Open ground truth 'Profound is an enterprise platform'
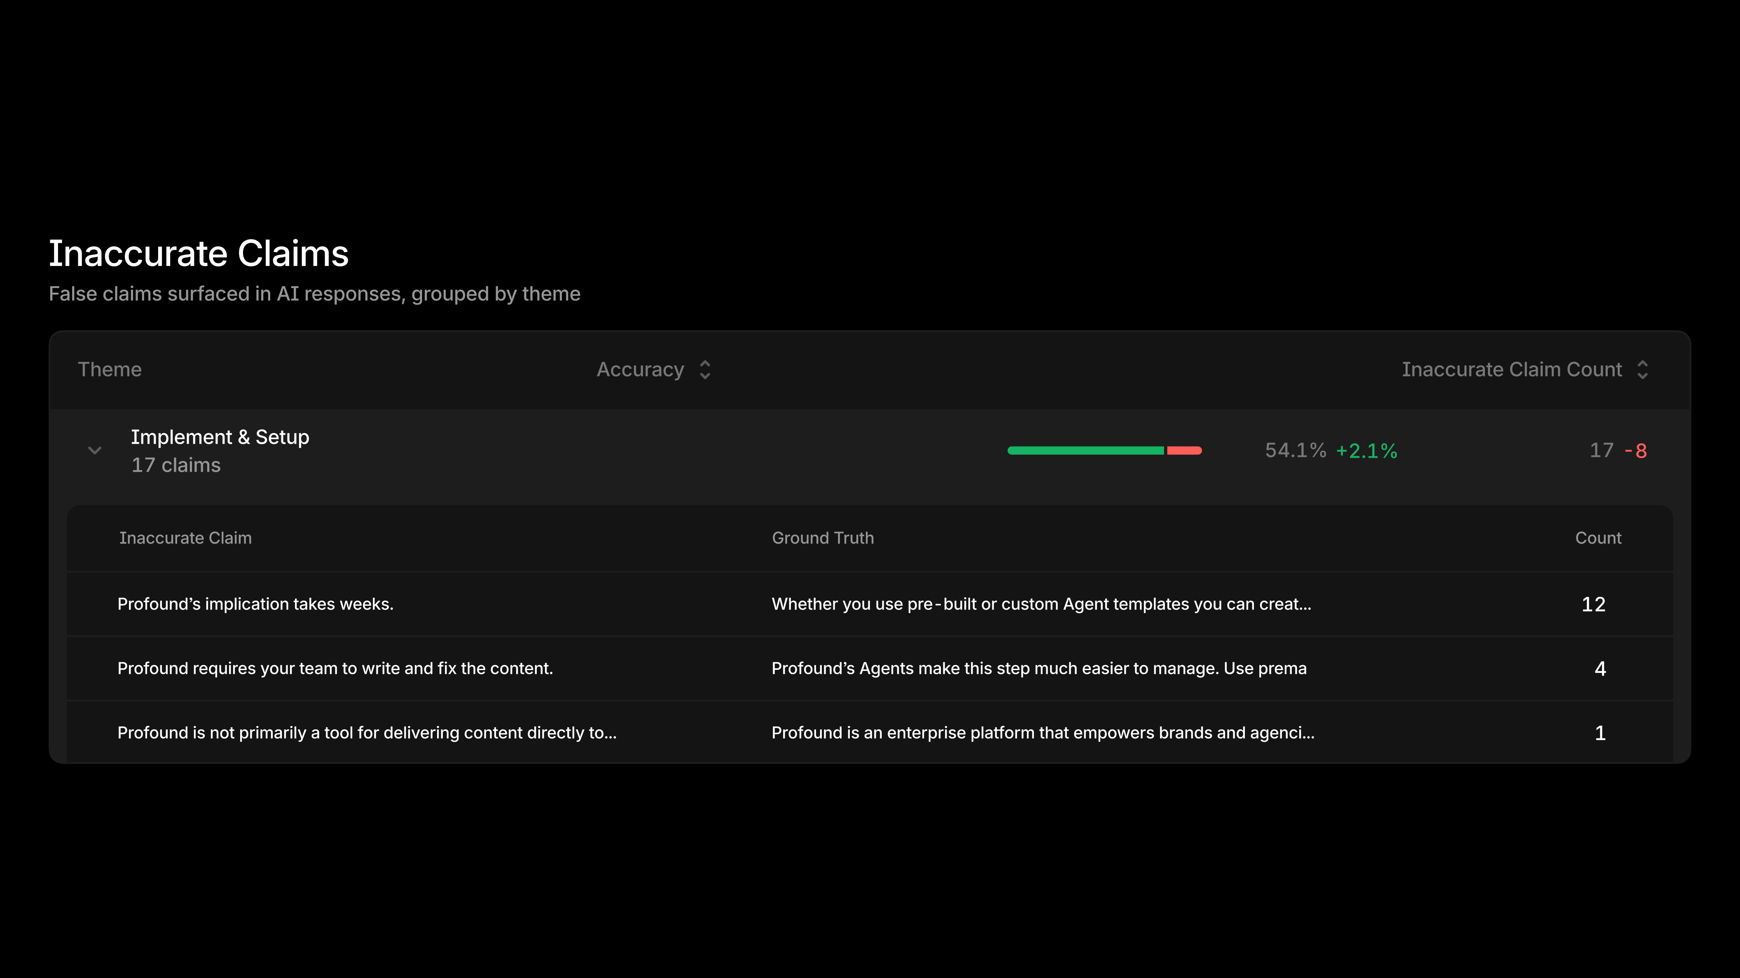Screen dimensions: 1740x978 pyautogui.click(x=1043, y=733)
